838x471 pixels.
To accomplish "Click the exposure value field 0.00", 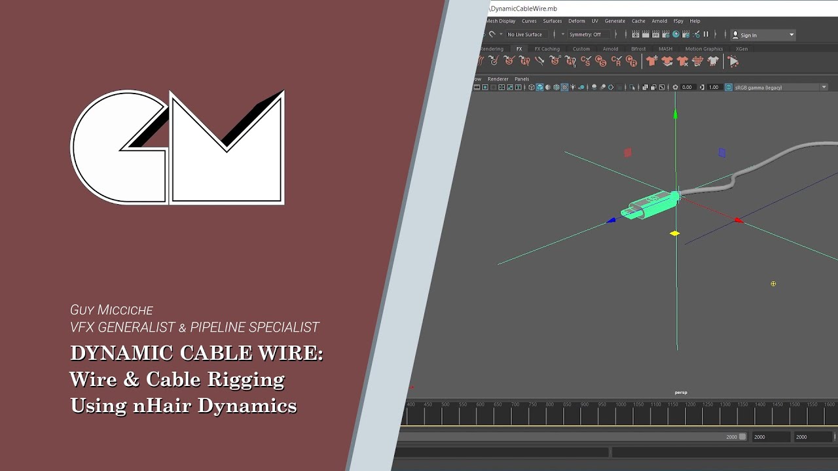I will point(687,87).
